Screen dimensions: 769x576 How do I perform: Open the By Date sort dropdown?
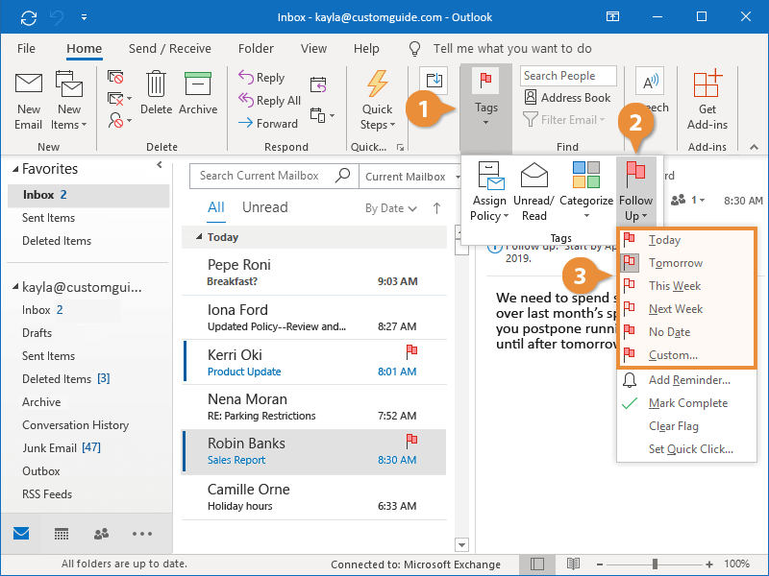tap(391, 208)
